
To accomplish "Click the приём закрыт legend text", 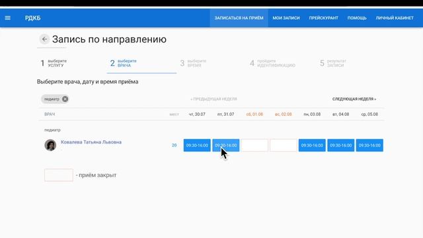I will click(96, 175).
